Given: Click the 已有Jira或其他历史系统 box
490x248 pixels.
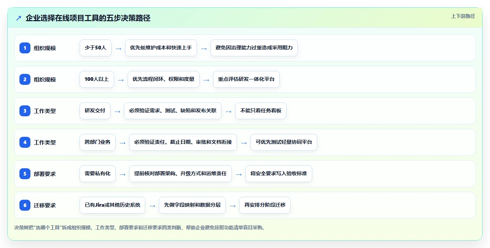Looking at the screenshot, I should (x=113, y=205).
